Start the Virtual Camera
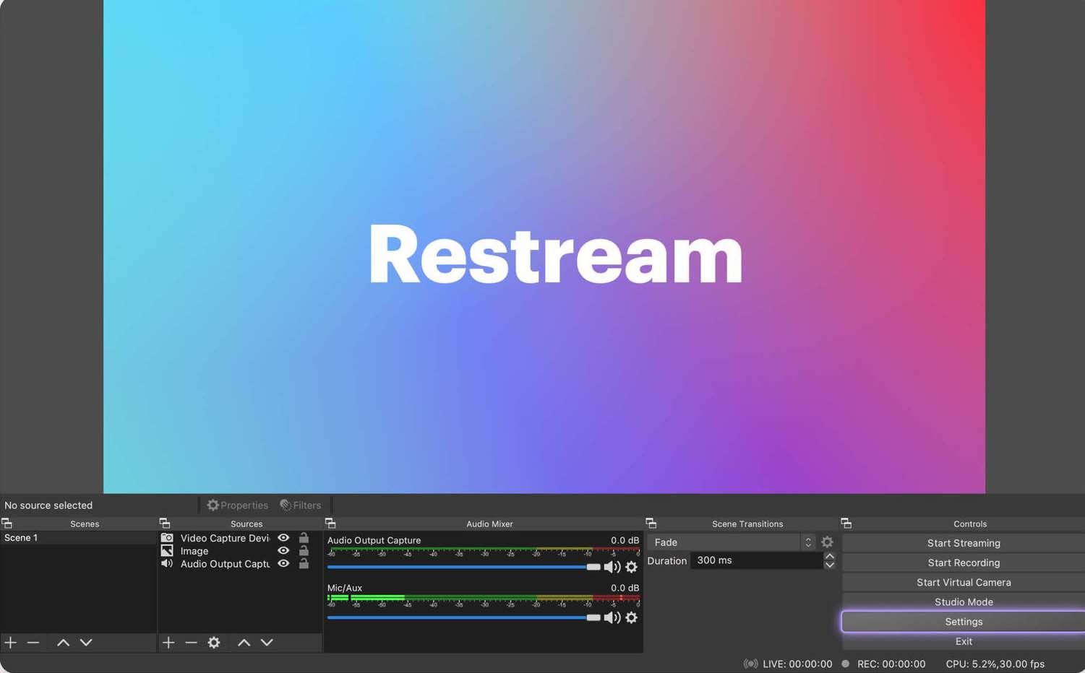Image resolution: width=1085 pixels, height=673 pixels. coord(964,582)
